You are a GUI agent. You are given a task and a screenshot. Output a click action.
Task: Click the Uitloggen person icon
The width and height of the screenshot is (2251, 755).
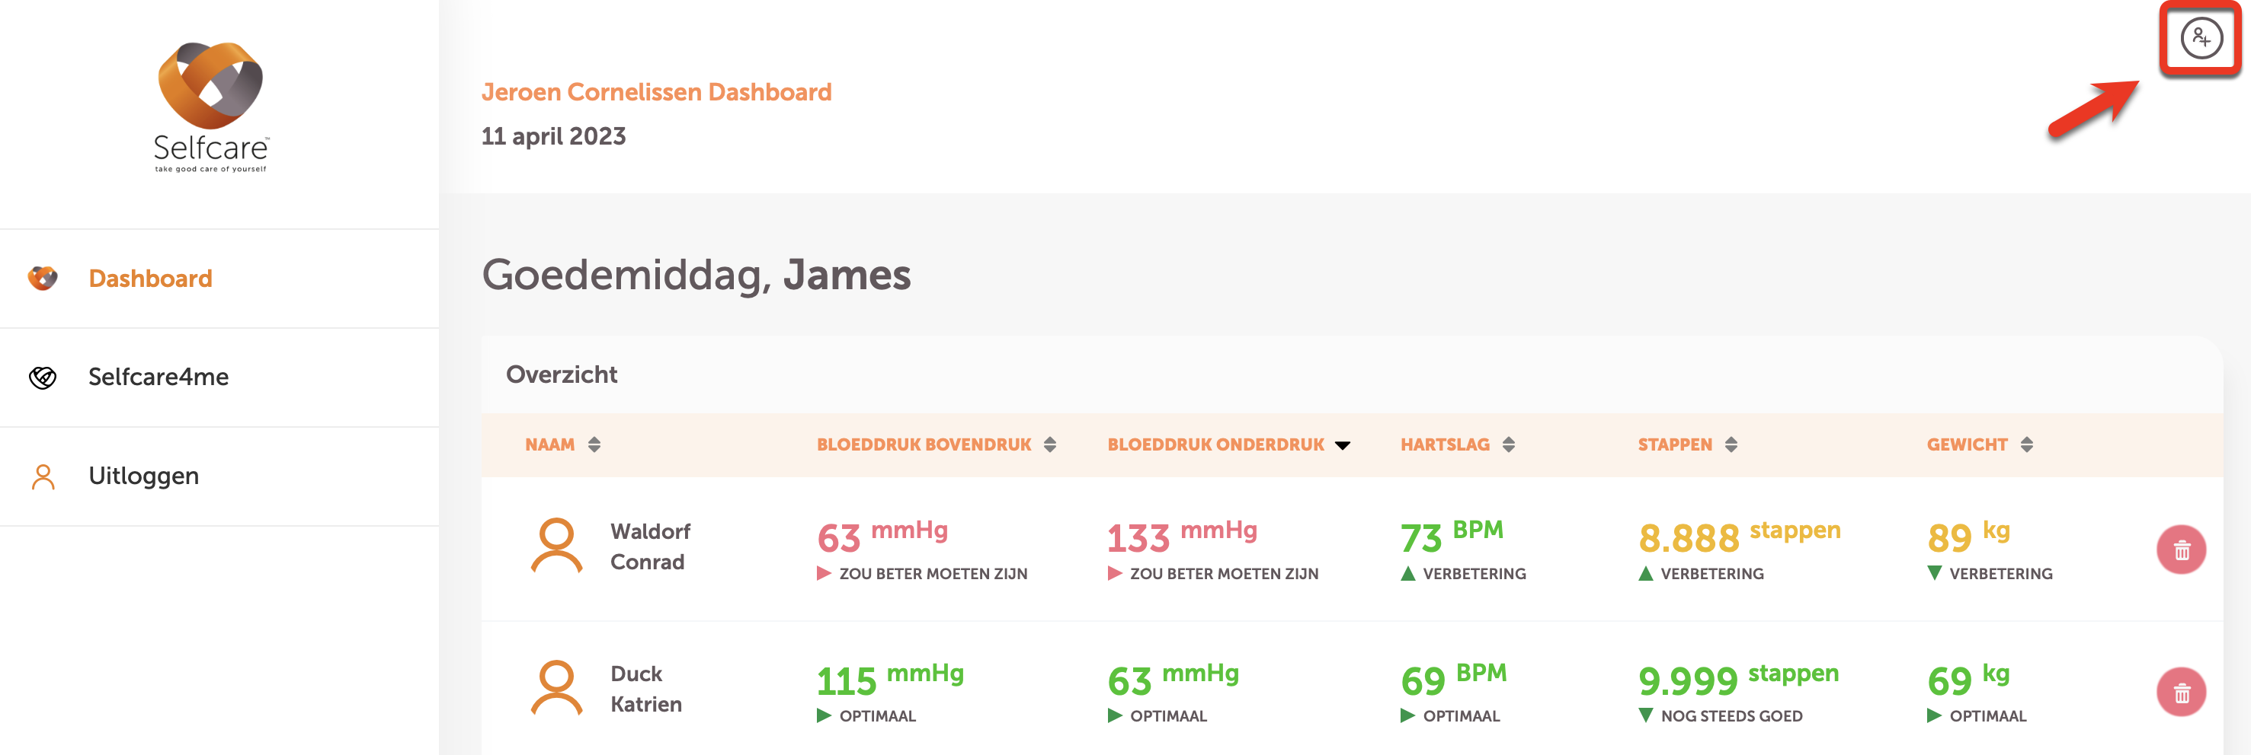click(43, 476)
